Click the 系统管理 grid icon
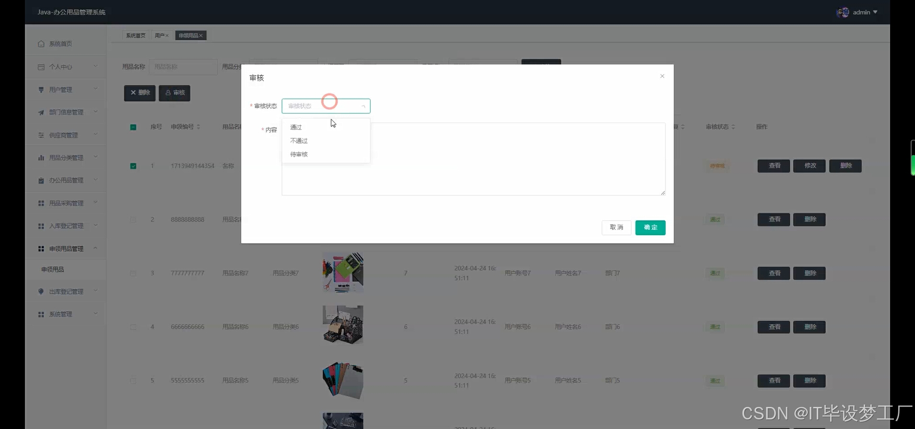The width and height of the screenshot is (915, 429). (x=41, y=314)
